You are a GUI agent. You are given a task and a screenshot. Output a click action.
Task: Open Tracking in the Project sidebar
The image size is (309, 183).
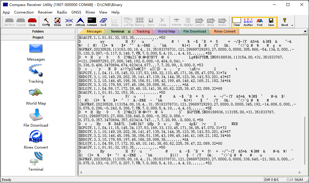[36, 74]
